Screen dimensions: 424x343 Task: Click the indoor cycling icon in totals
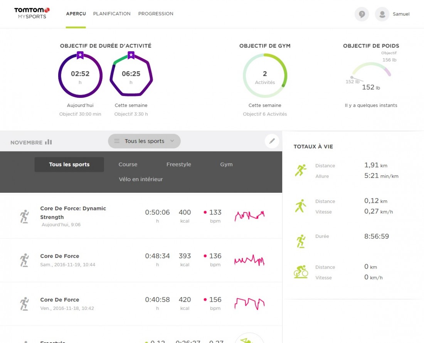click(301, 272)
